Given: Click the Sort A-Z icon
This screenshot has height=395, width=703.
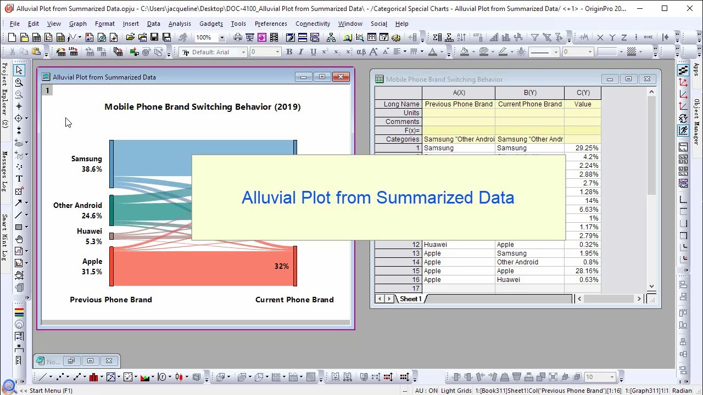Looking at the screenshot, I should click(461, 37).
